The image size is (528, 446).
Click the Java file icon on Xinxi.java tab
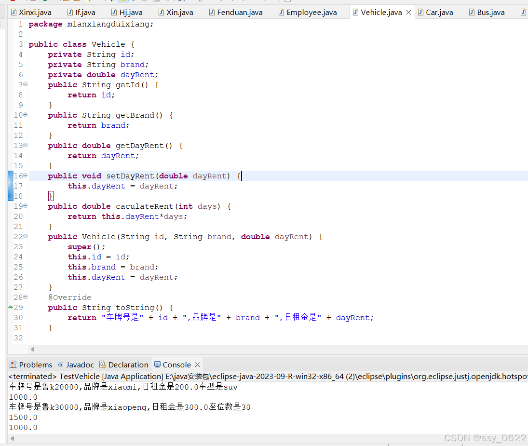(x=14, y=13)
